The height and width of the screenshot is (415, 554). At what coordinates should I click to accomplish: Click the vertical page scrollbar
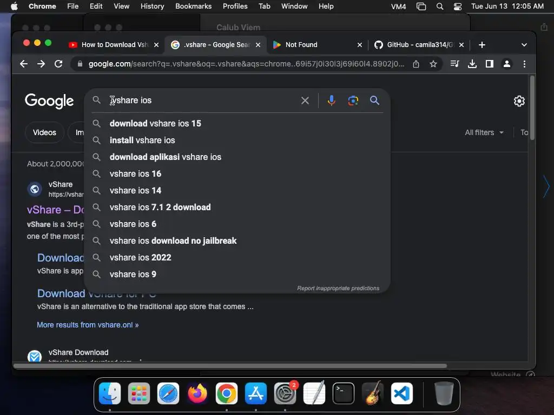click(x=532, y=108)
